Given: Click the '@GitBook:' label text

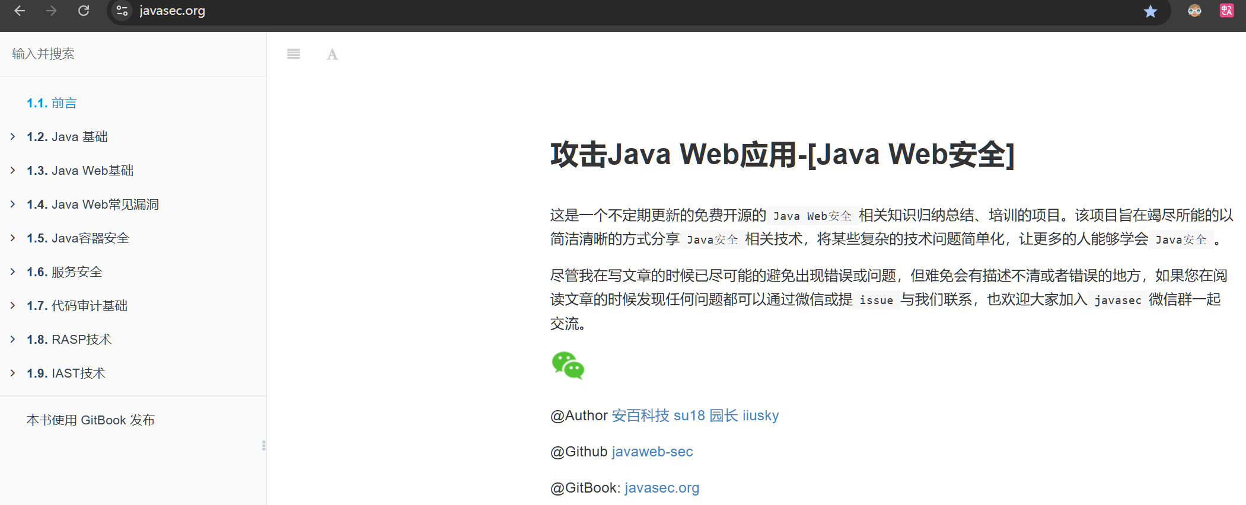Looking at the screenshot, I should pyautogui.click(x=585, y=488).
